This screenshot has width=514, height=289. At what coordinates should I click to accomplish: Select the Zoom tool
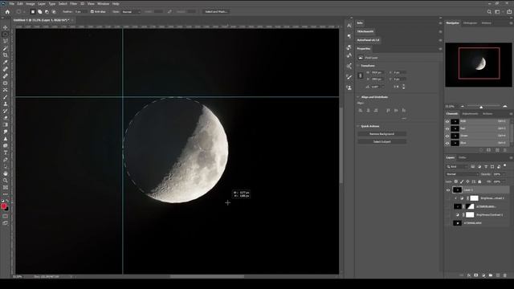point(6,180)
